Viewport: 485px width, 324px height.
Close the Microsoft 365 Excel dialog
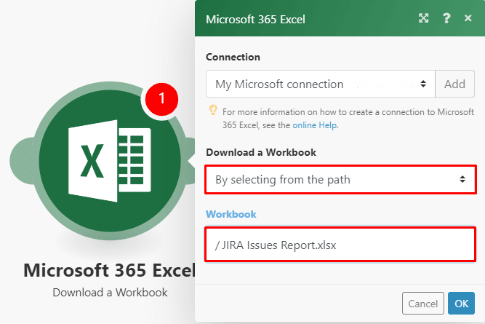[x=468, y=19]
